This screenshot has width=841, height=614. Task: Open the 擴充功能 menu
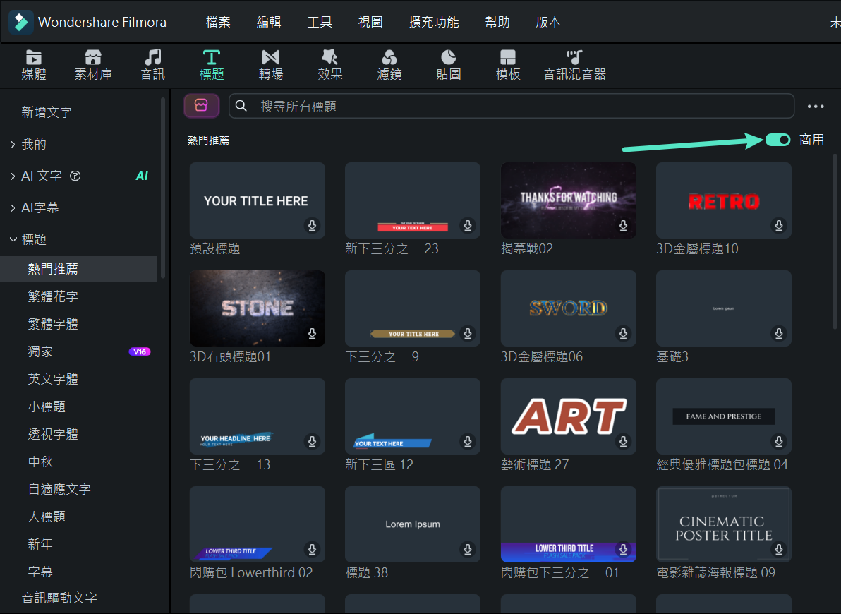[434, 22]
